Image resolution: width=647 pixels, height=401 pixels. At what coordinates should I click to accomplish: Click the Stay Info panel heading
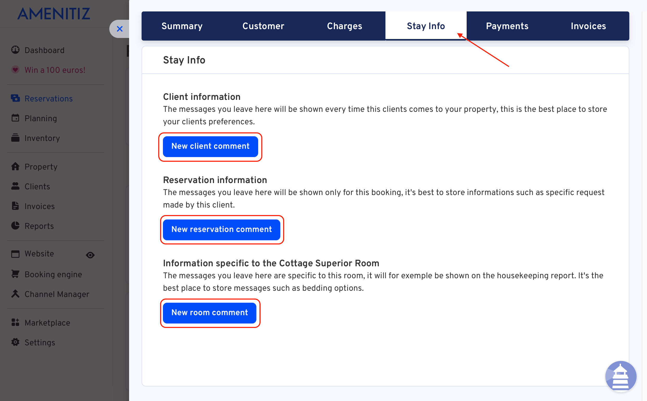[184, 60]
